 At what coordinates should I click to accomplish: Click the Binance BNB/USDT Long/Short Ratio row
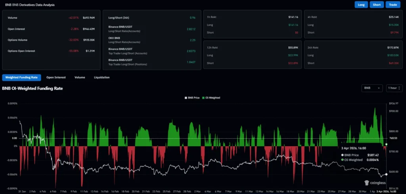coord(151,29)
